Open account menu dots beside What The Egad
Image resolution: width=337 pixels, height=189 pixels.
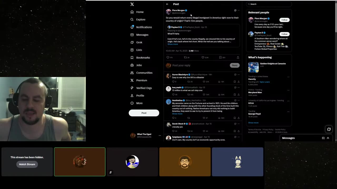point(160,135)
